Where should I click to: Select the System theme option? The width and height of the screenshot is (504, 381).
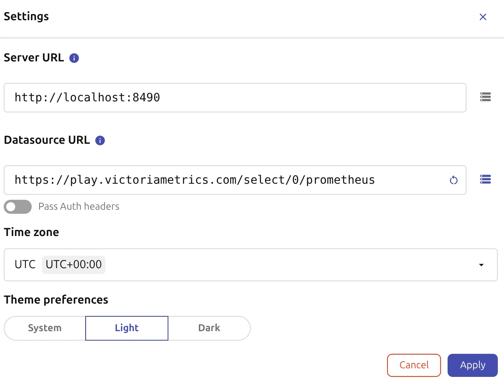coord(44,328)
